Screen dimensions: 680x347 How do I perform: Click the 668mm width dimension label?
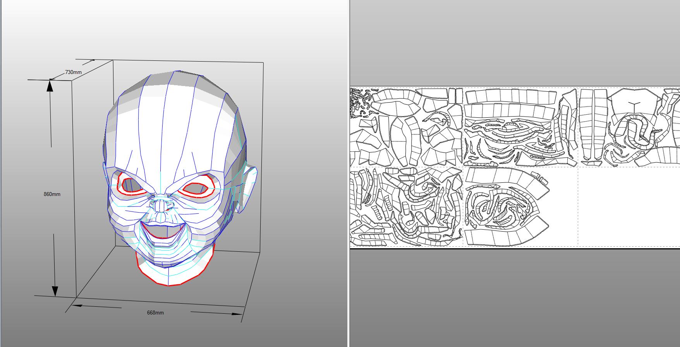click(x=155, y=313)
